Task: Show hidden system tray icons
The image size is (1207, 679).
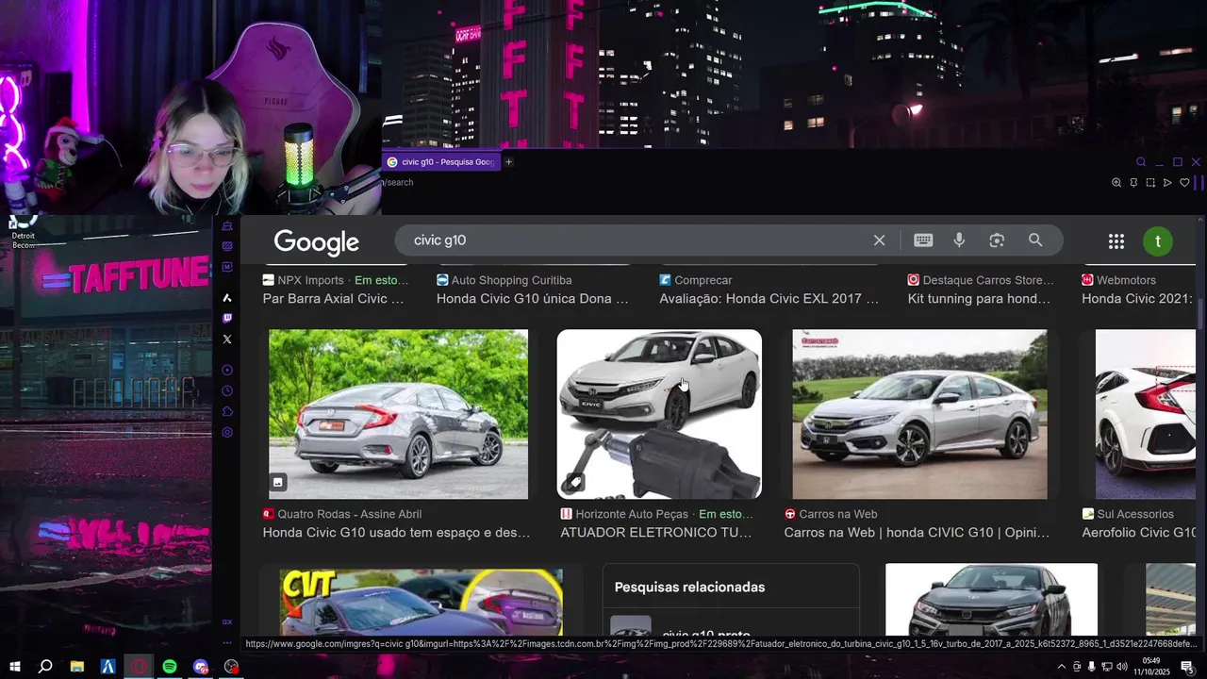Action: tap(1062, 667)
